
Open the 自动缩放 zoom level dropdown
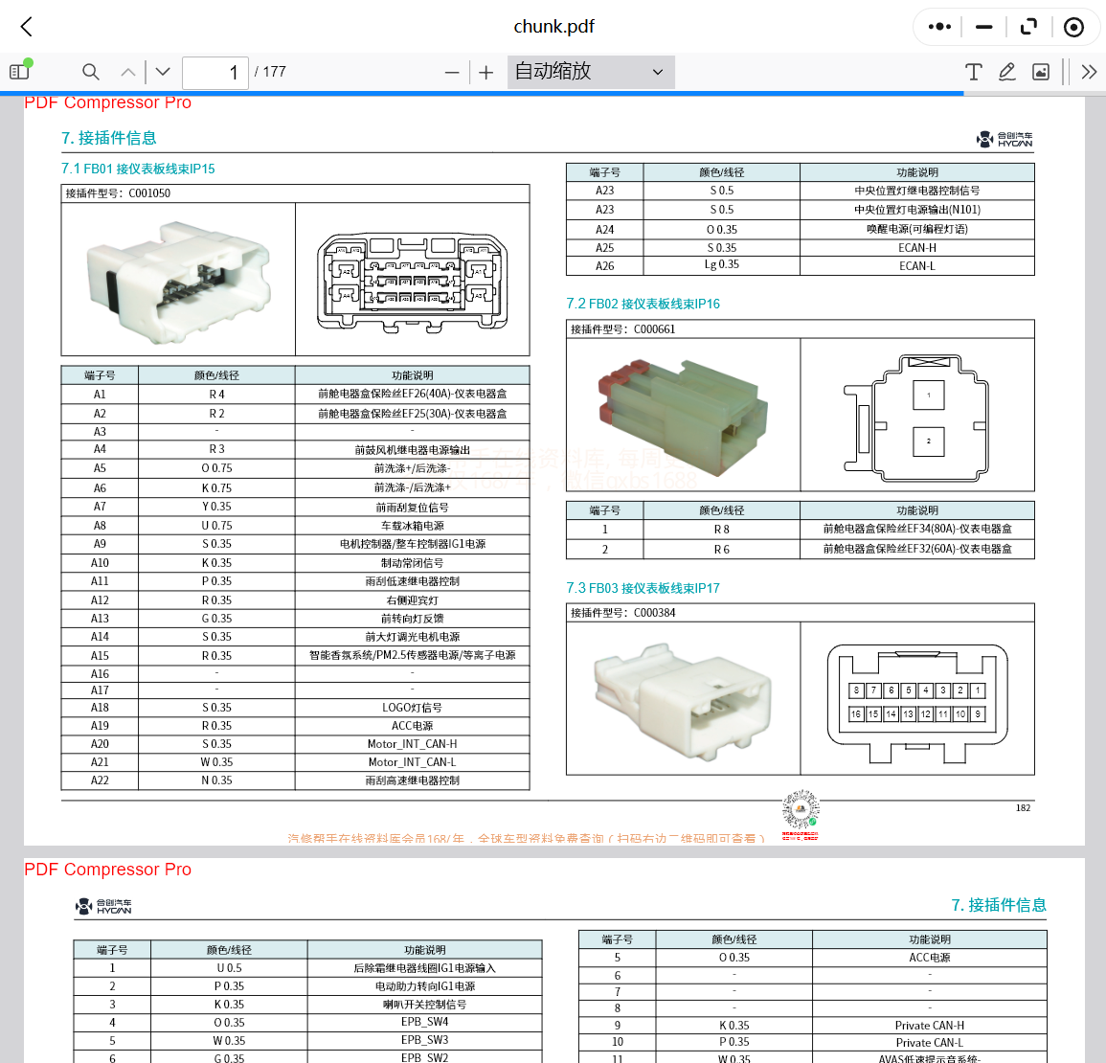click(x=590, y=72)
